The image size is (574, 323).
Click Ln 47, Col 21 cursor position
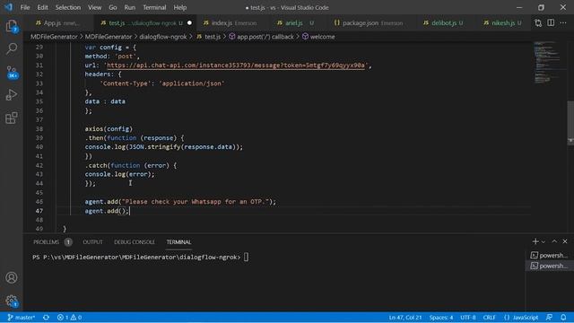(x=404, y=318)
